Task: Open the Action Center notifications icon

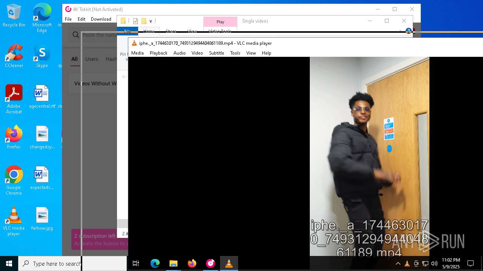Action: pyautogui.click(x=471, y=263)
